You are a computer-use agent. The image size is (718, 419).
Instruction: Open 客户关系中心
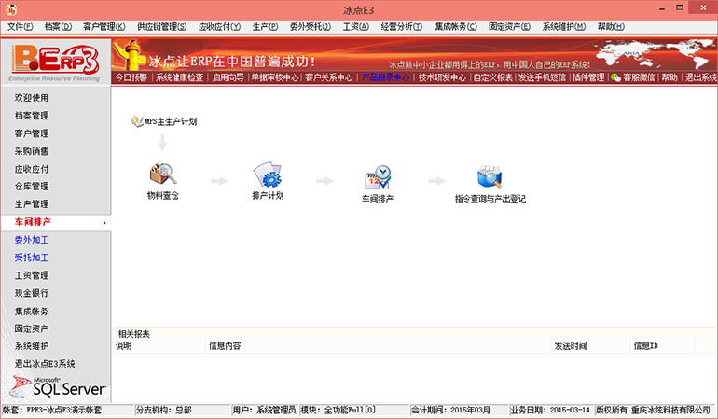pos(329,77)
